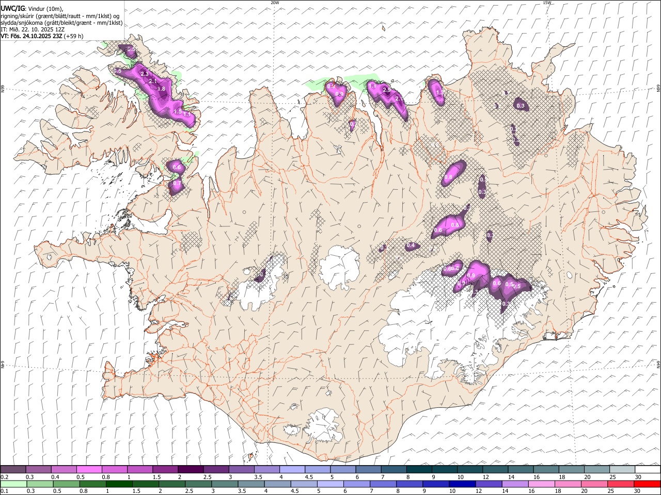Select the lower-scale light pink swatch at 16
Screen dimensions: 661x495
click(x=541, y=484)
